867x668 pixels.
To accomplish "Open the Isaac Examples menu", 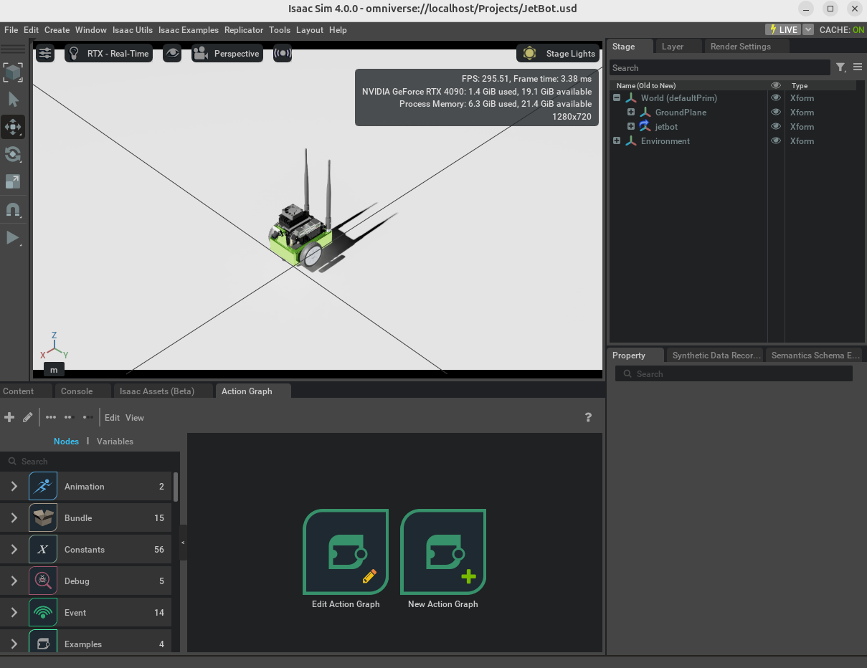I will pyautogui.click(x=189, y=30).
